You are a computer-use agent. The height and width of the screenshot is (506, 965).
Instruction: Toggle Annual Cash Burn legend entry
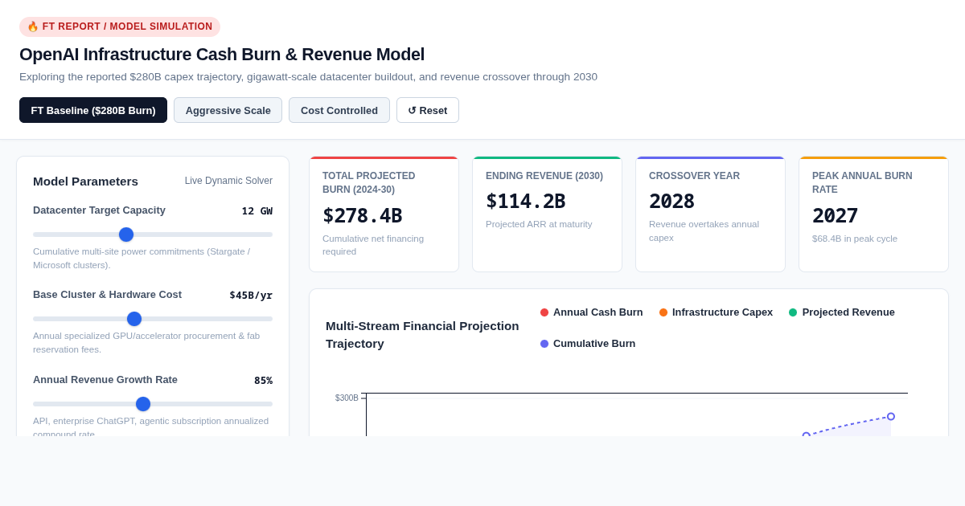tap(592, 312)
